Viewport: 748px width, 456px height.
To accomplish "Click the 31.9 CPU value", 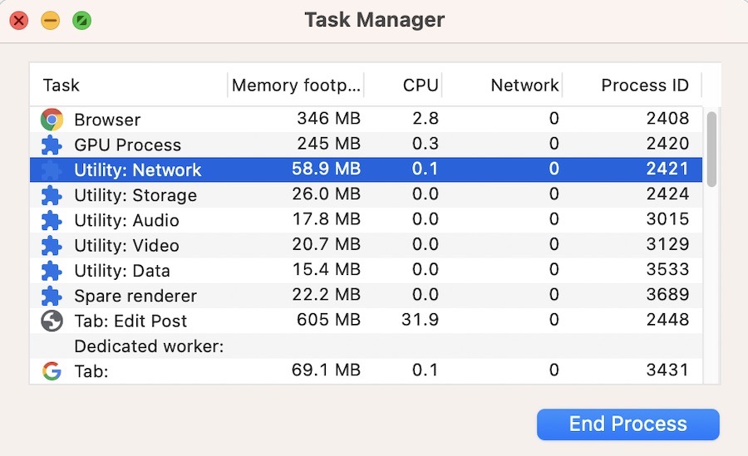I will pyautogui.click(x=420, y=320).
